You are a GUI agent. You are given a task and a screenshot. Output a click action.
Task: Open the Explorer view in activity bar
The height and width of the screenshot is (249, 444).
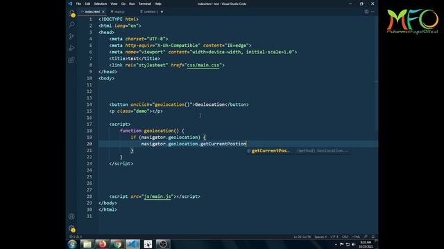(71, 13)
